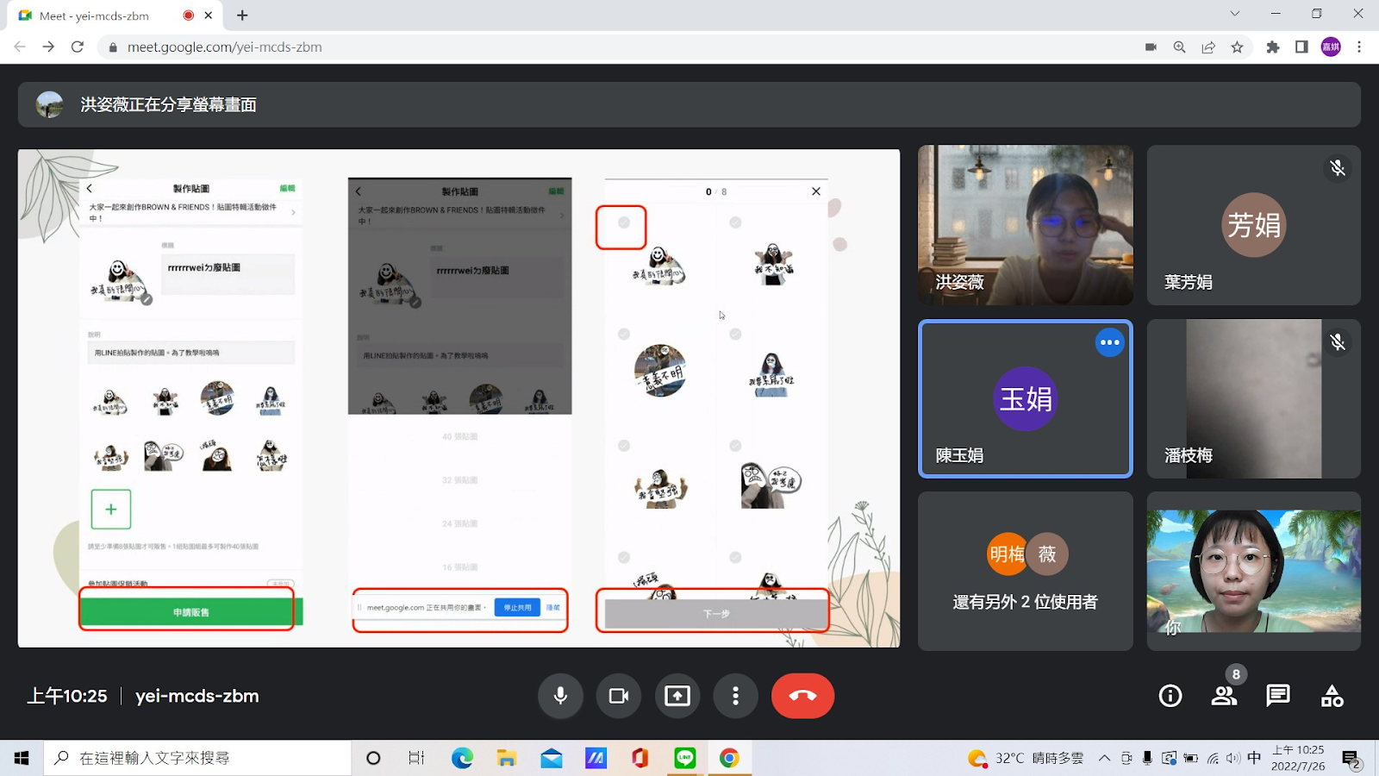The height and width of the screenshot is (776, 1379).
Task: Open weather widget 32°C 晴時多雲
Action: click(x=1026, y=758)
